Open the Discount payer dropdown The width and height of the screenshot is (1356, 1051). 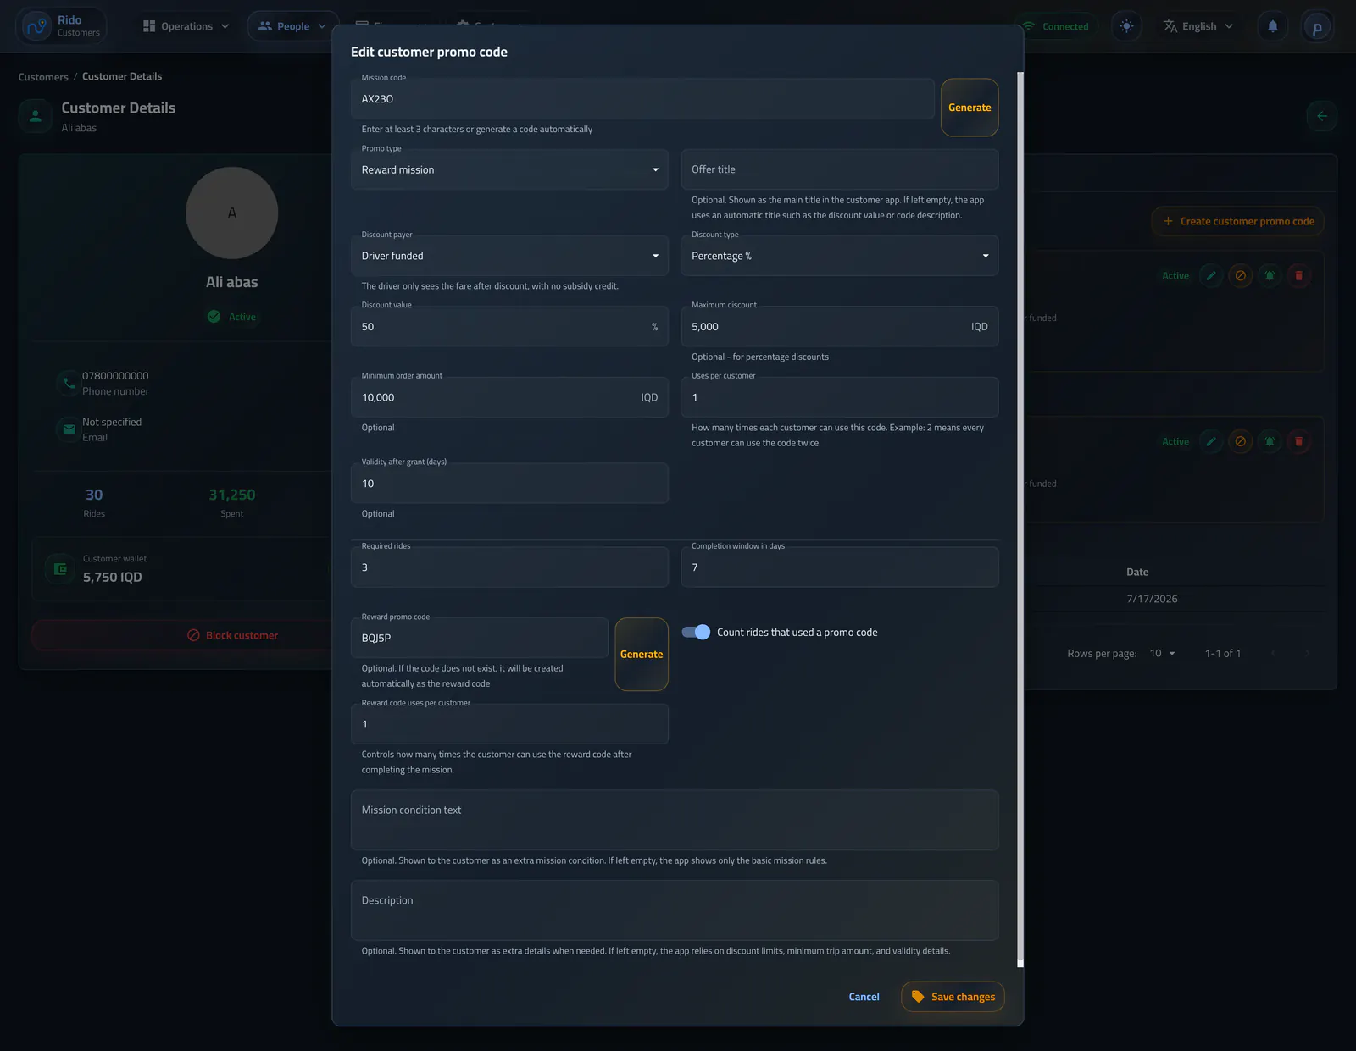(x=509, y=256)
